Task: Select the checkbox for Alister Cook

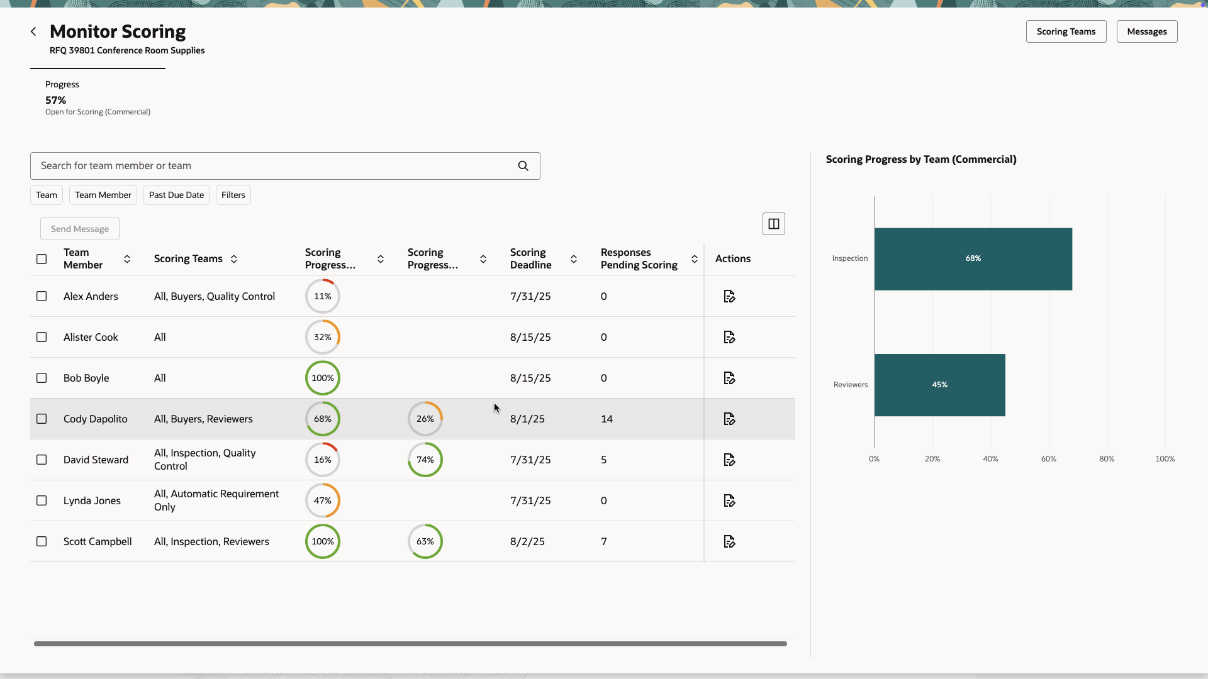Action: [42, 337]
